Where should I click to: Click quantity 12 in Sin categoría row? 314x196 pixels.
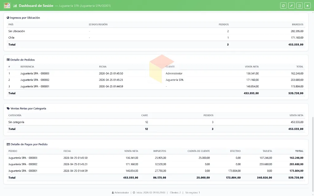coord(147,122)
